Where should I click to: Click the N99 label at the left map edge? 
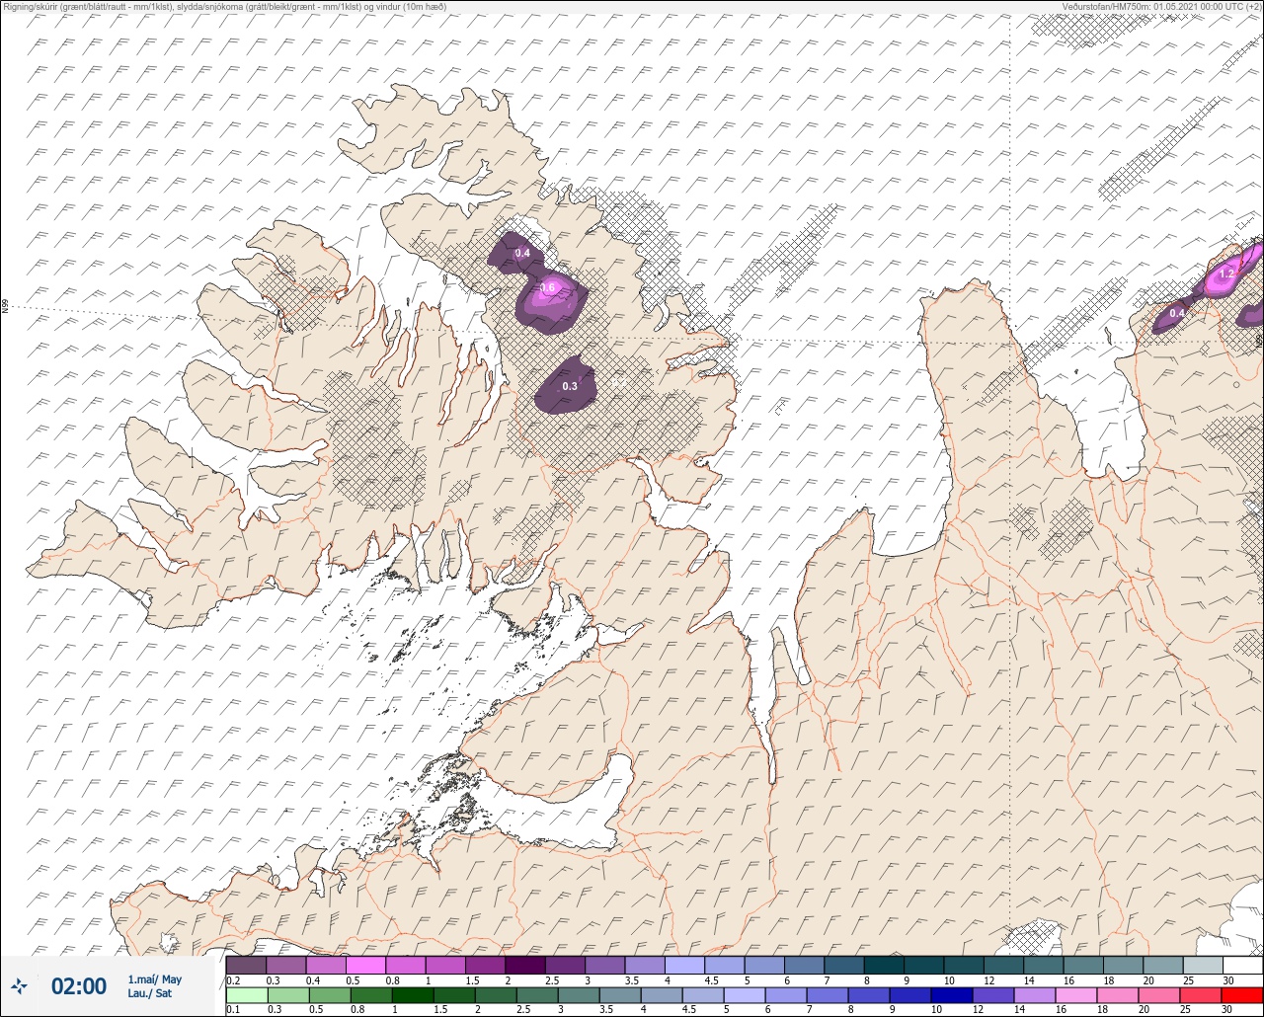pos(5,307)
